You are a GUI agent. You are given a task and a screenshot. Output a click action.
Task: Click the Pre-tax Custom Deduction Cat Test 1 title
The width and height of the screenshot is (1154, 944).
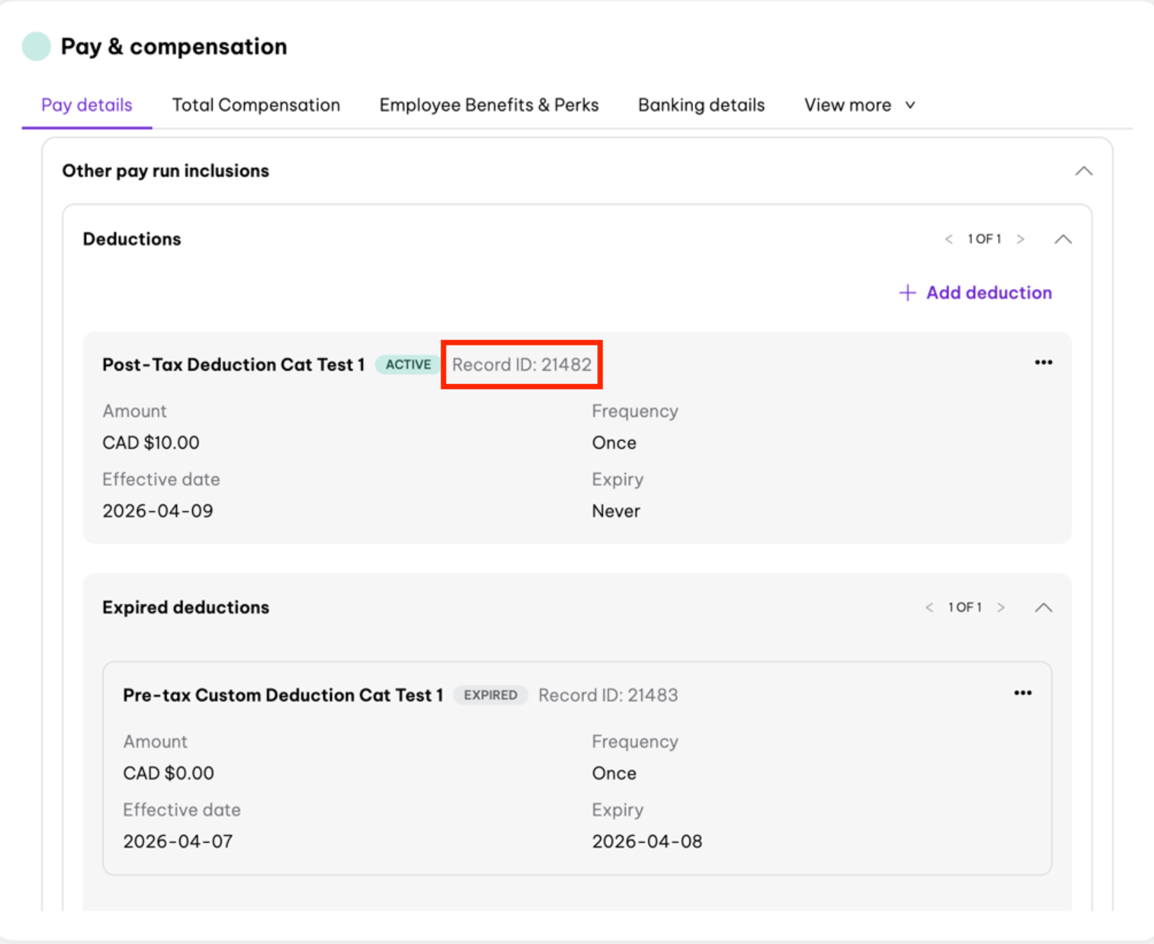pyautogui.click(x=283, y=695)
